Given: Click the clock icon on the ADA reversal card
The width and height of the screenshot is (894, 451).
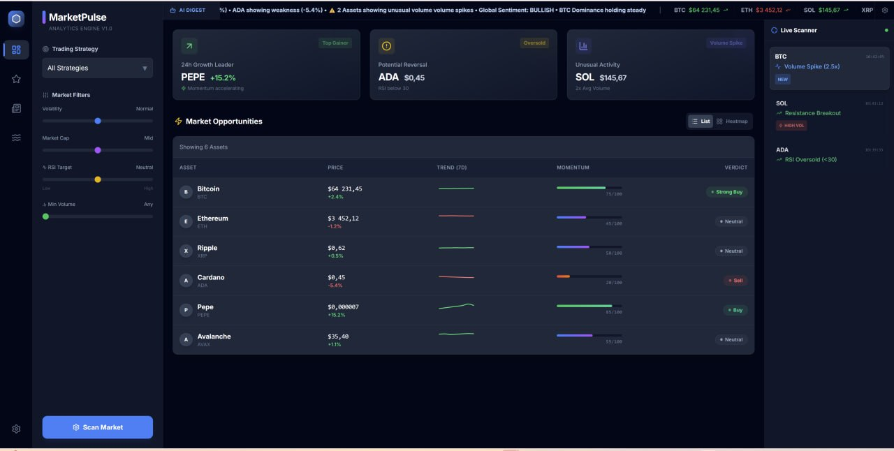Looking at the screenshot, I should (x=386, y=46).
